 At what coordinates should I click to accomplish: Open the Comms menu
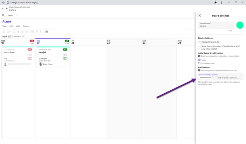pos(26,26)
